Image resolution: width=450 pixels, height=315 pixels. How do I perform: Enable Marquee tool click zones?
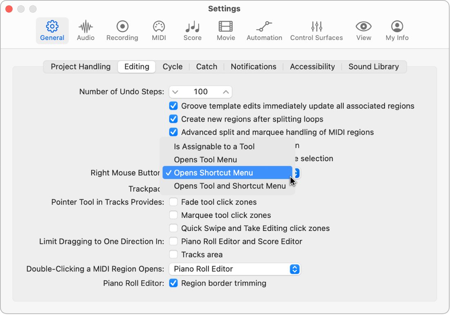(173, 215)
